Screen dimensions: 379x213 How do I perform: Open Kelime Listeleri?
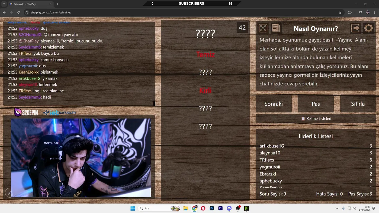coord(316,119)
